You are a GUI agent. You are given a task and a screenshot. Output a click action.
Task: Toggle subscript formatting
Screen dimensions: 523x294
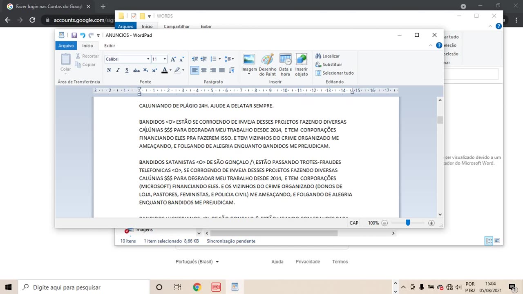click(x=146, y=70)
